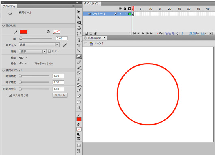Play the timeline animation
Viewport: 215px width, 155px height.
click(x=143, y=33)
